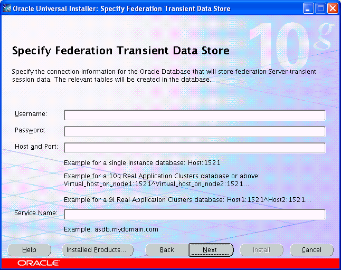This screenshot has width=341, height=270.
Task: Close the installer window
Action: (x=333, y=8)
